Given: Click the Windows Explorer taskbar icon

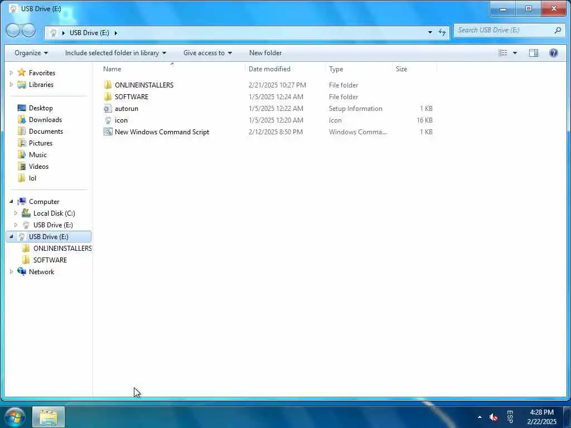Looking at the screenshot, I should (x=49, y=417).
